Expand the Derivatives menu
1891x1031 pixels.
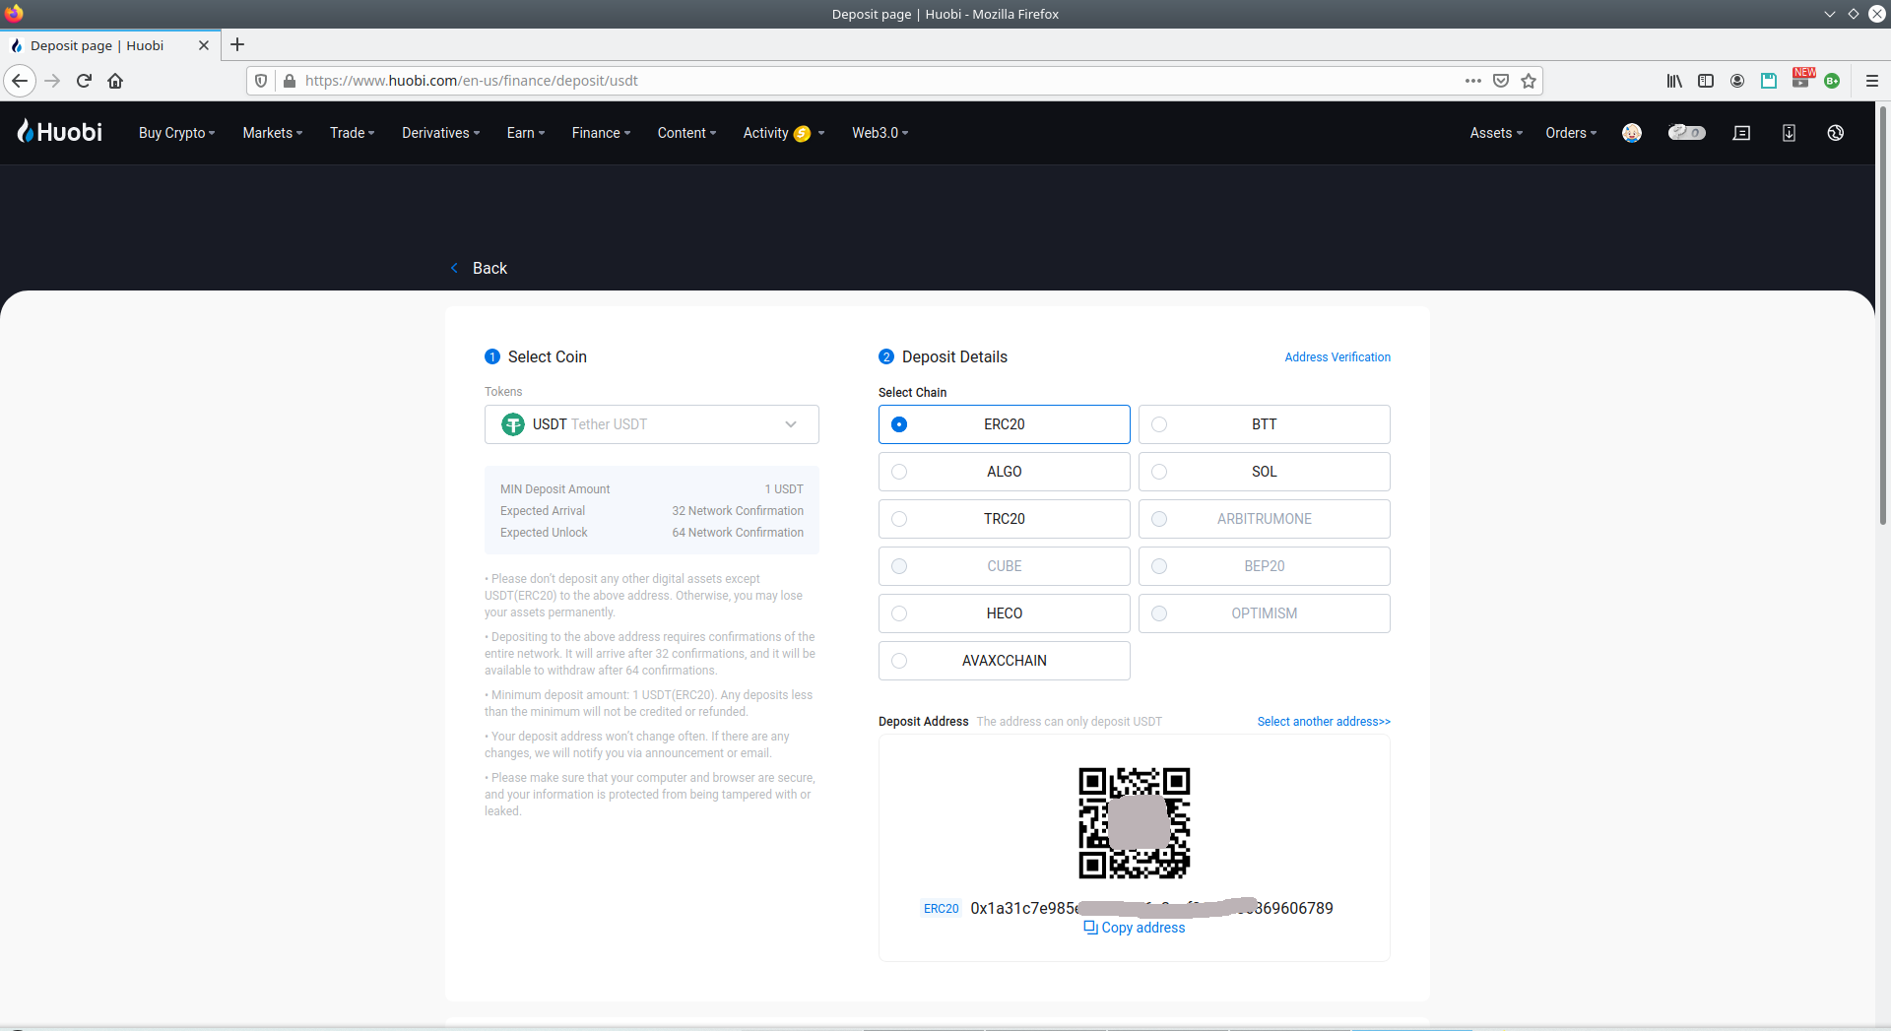(440, 133)
